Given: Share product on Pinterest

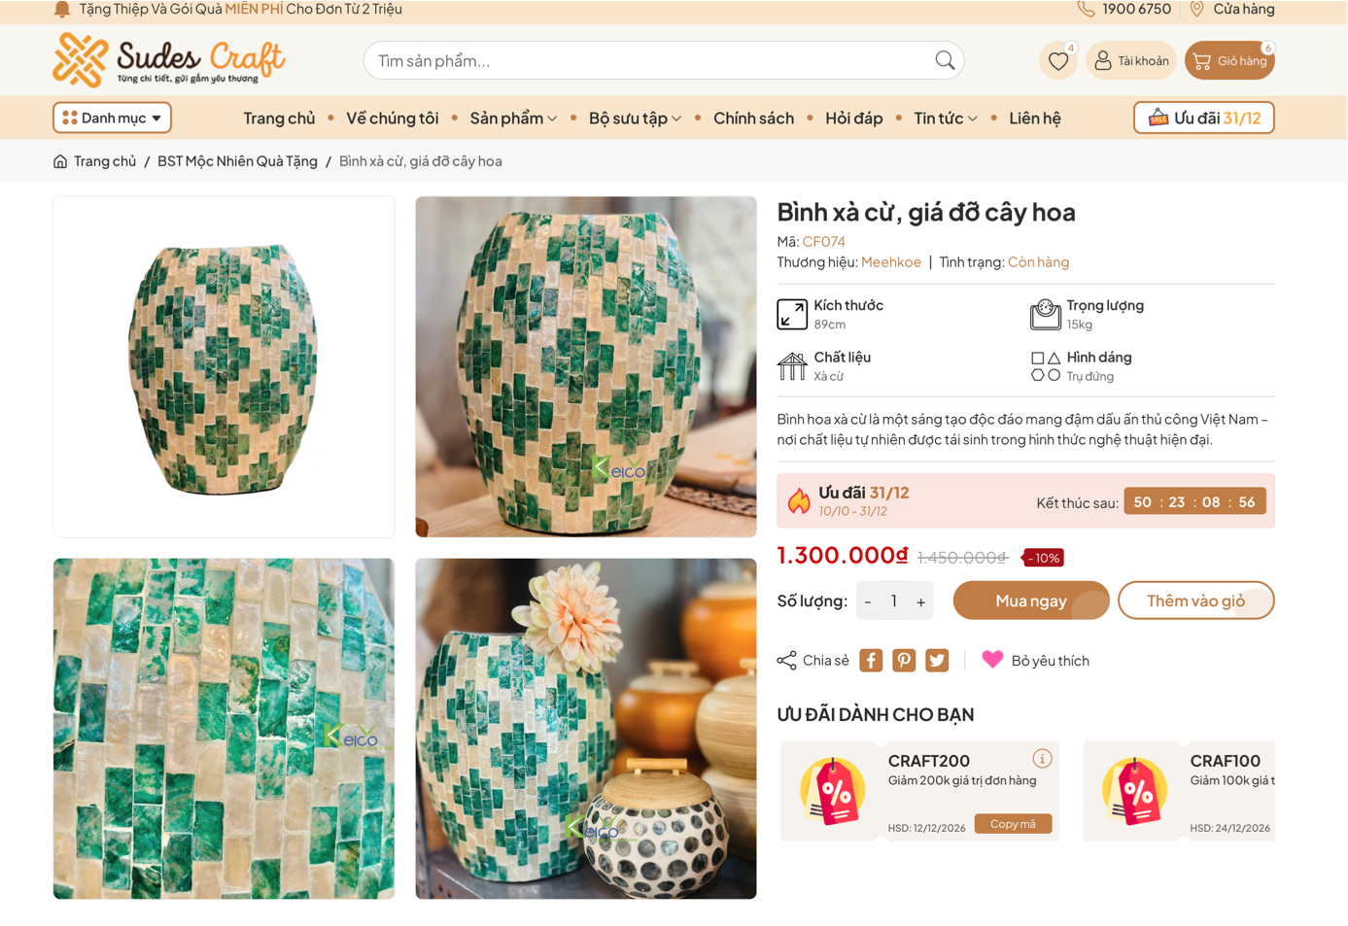Looking at the screenshot, I should click(x=904, y=661).
